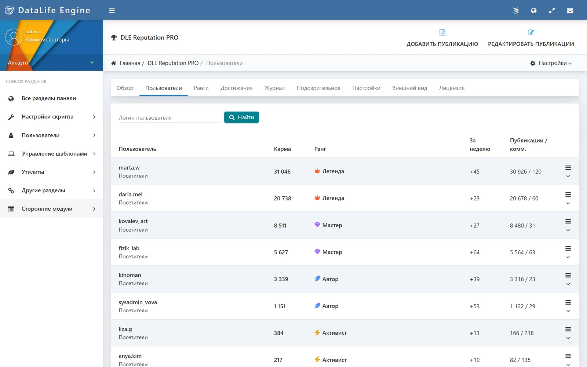Switch to the Ранги tab

[201, 88]
